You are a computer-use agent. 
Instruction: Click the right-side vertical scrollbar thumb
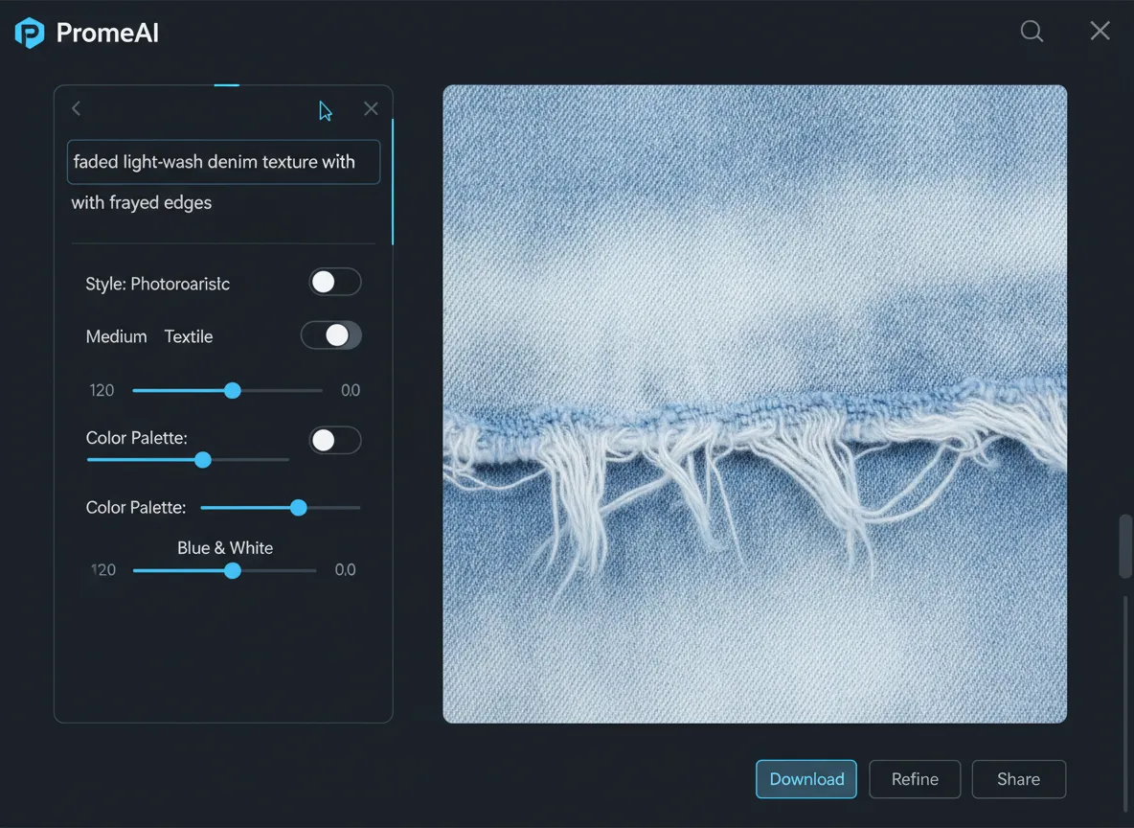pos(1125,546)
